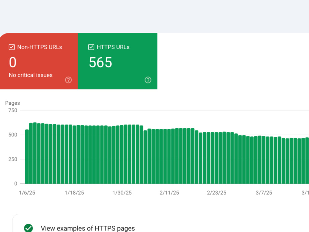This screenshot has width=309, height=232.
Task: Select the red Non-HTTPS URLs card
Action: click(x=39, y=61)
